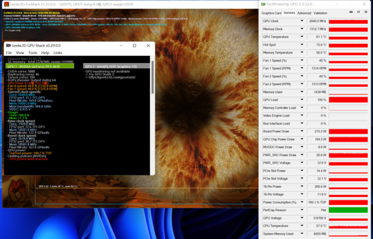Expand the GPU Clock sensor dropdown
Image resolution: width=373 pixels, height=239 pixels.
click(x=302, y=20)
